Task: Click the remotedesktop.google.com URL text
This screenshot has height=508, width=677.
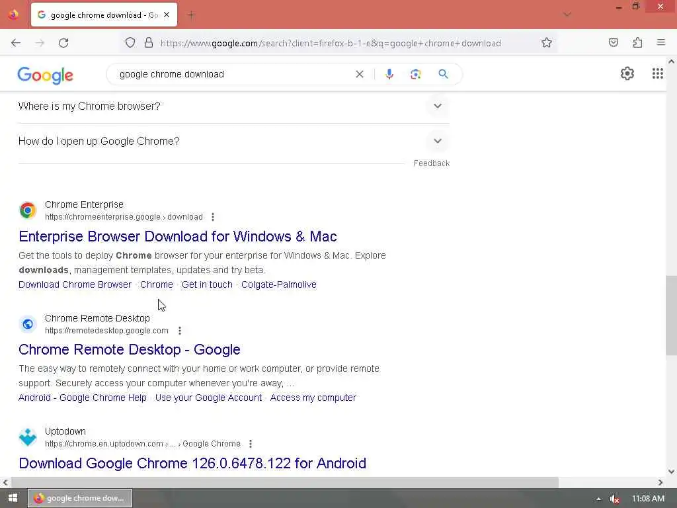Action: coord(106,331)
